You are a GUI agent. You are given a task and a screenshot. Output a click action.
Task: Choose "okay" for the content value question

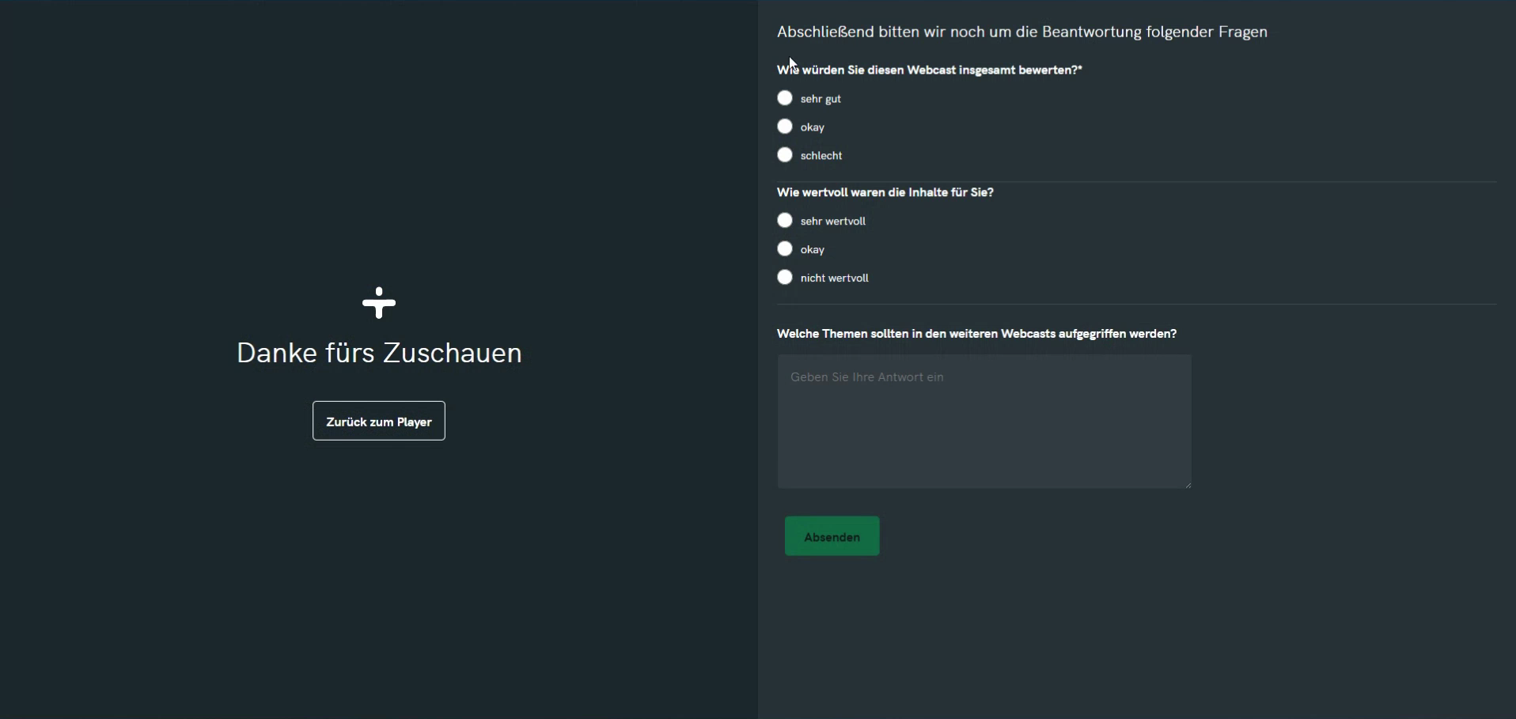point(785,248)
